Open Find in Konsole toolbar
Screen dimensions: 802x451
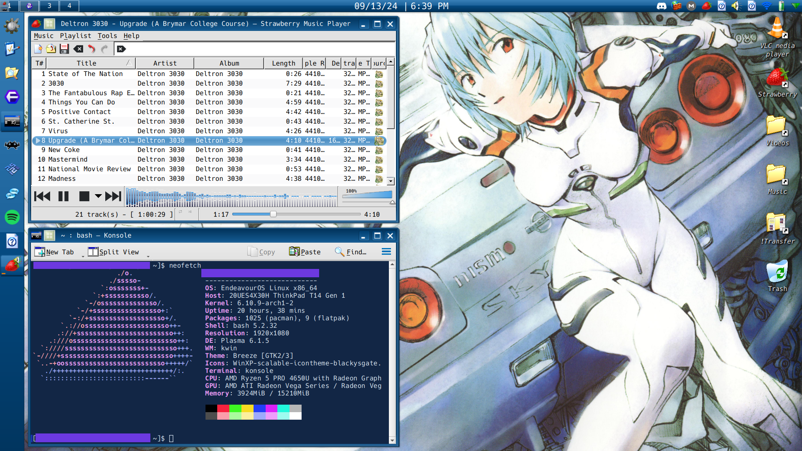[351, 252]
